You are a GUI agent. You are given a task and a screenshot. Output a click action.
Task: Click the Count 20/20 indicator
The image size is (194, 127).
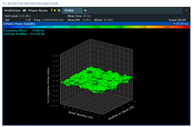click(x=177, y=20)
